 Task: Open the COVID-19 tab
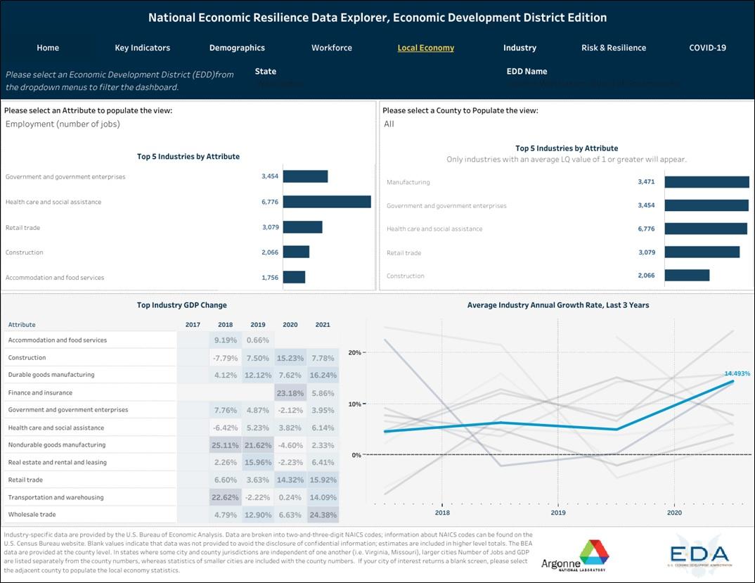(x=707, y=47)
